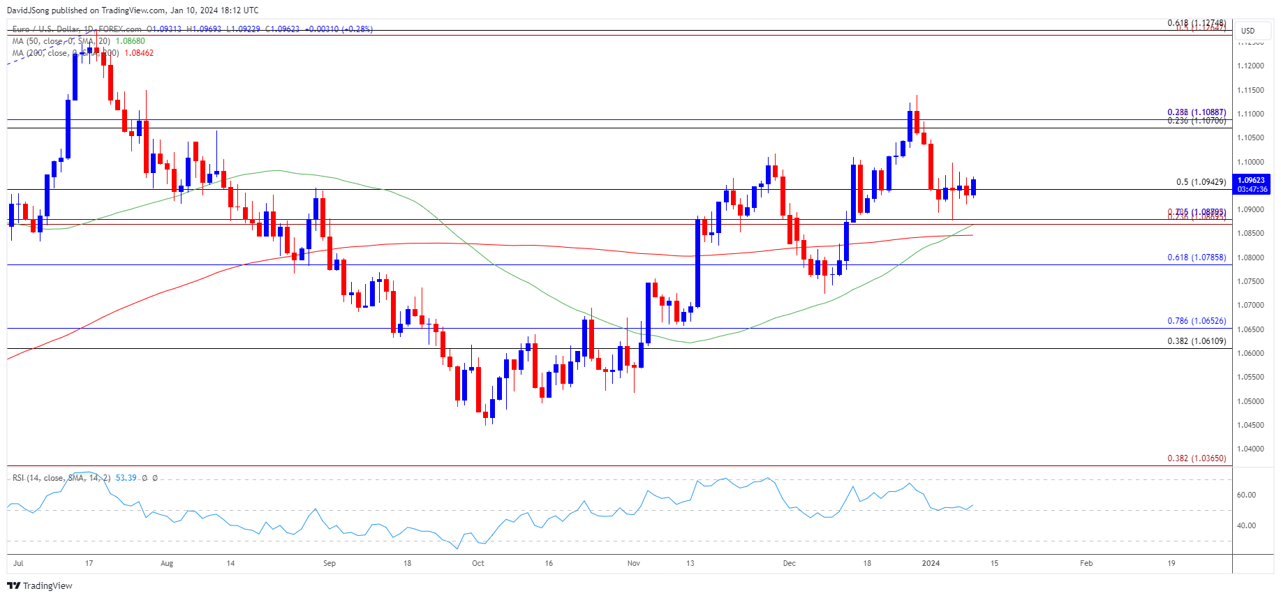Click the Aug date axis label

[167, 563]
